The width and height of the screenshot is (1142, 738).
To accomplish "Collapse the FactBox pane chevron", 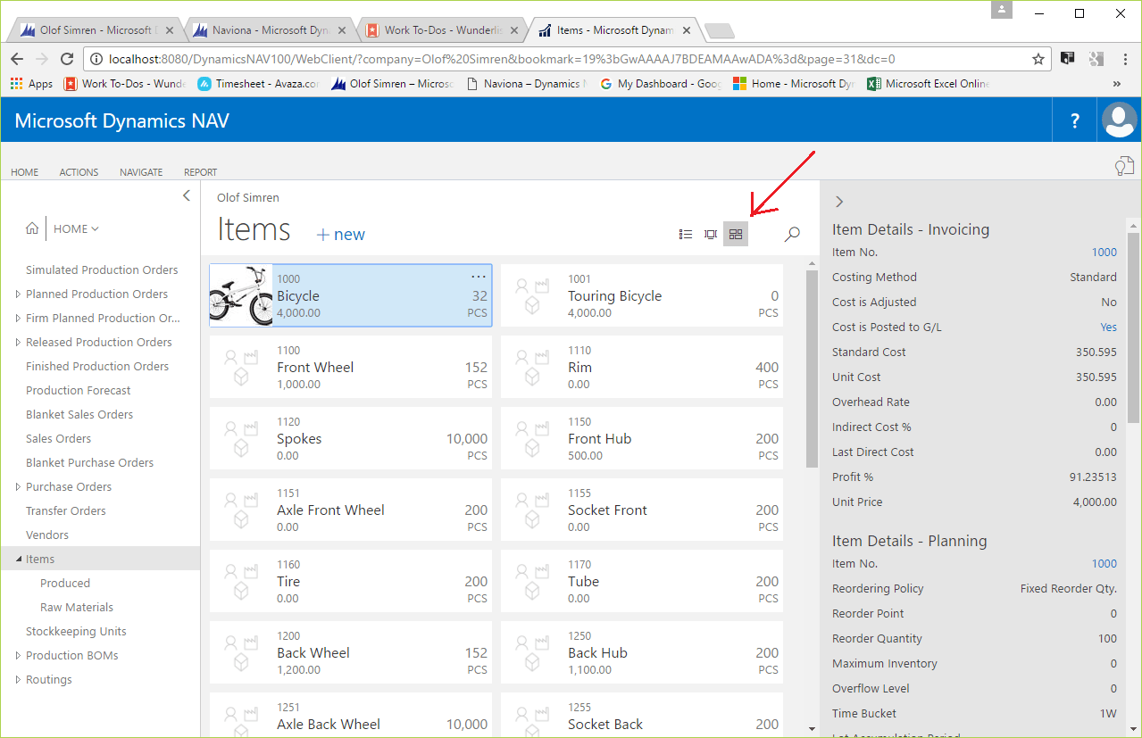I will tap(838, 202).
